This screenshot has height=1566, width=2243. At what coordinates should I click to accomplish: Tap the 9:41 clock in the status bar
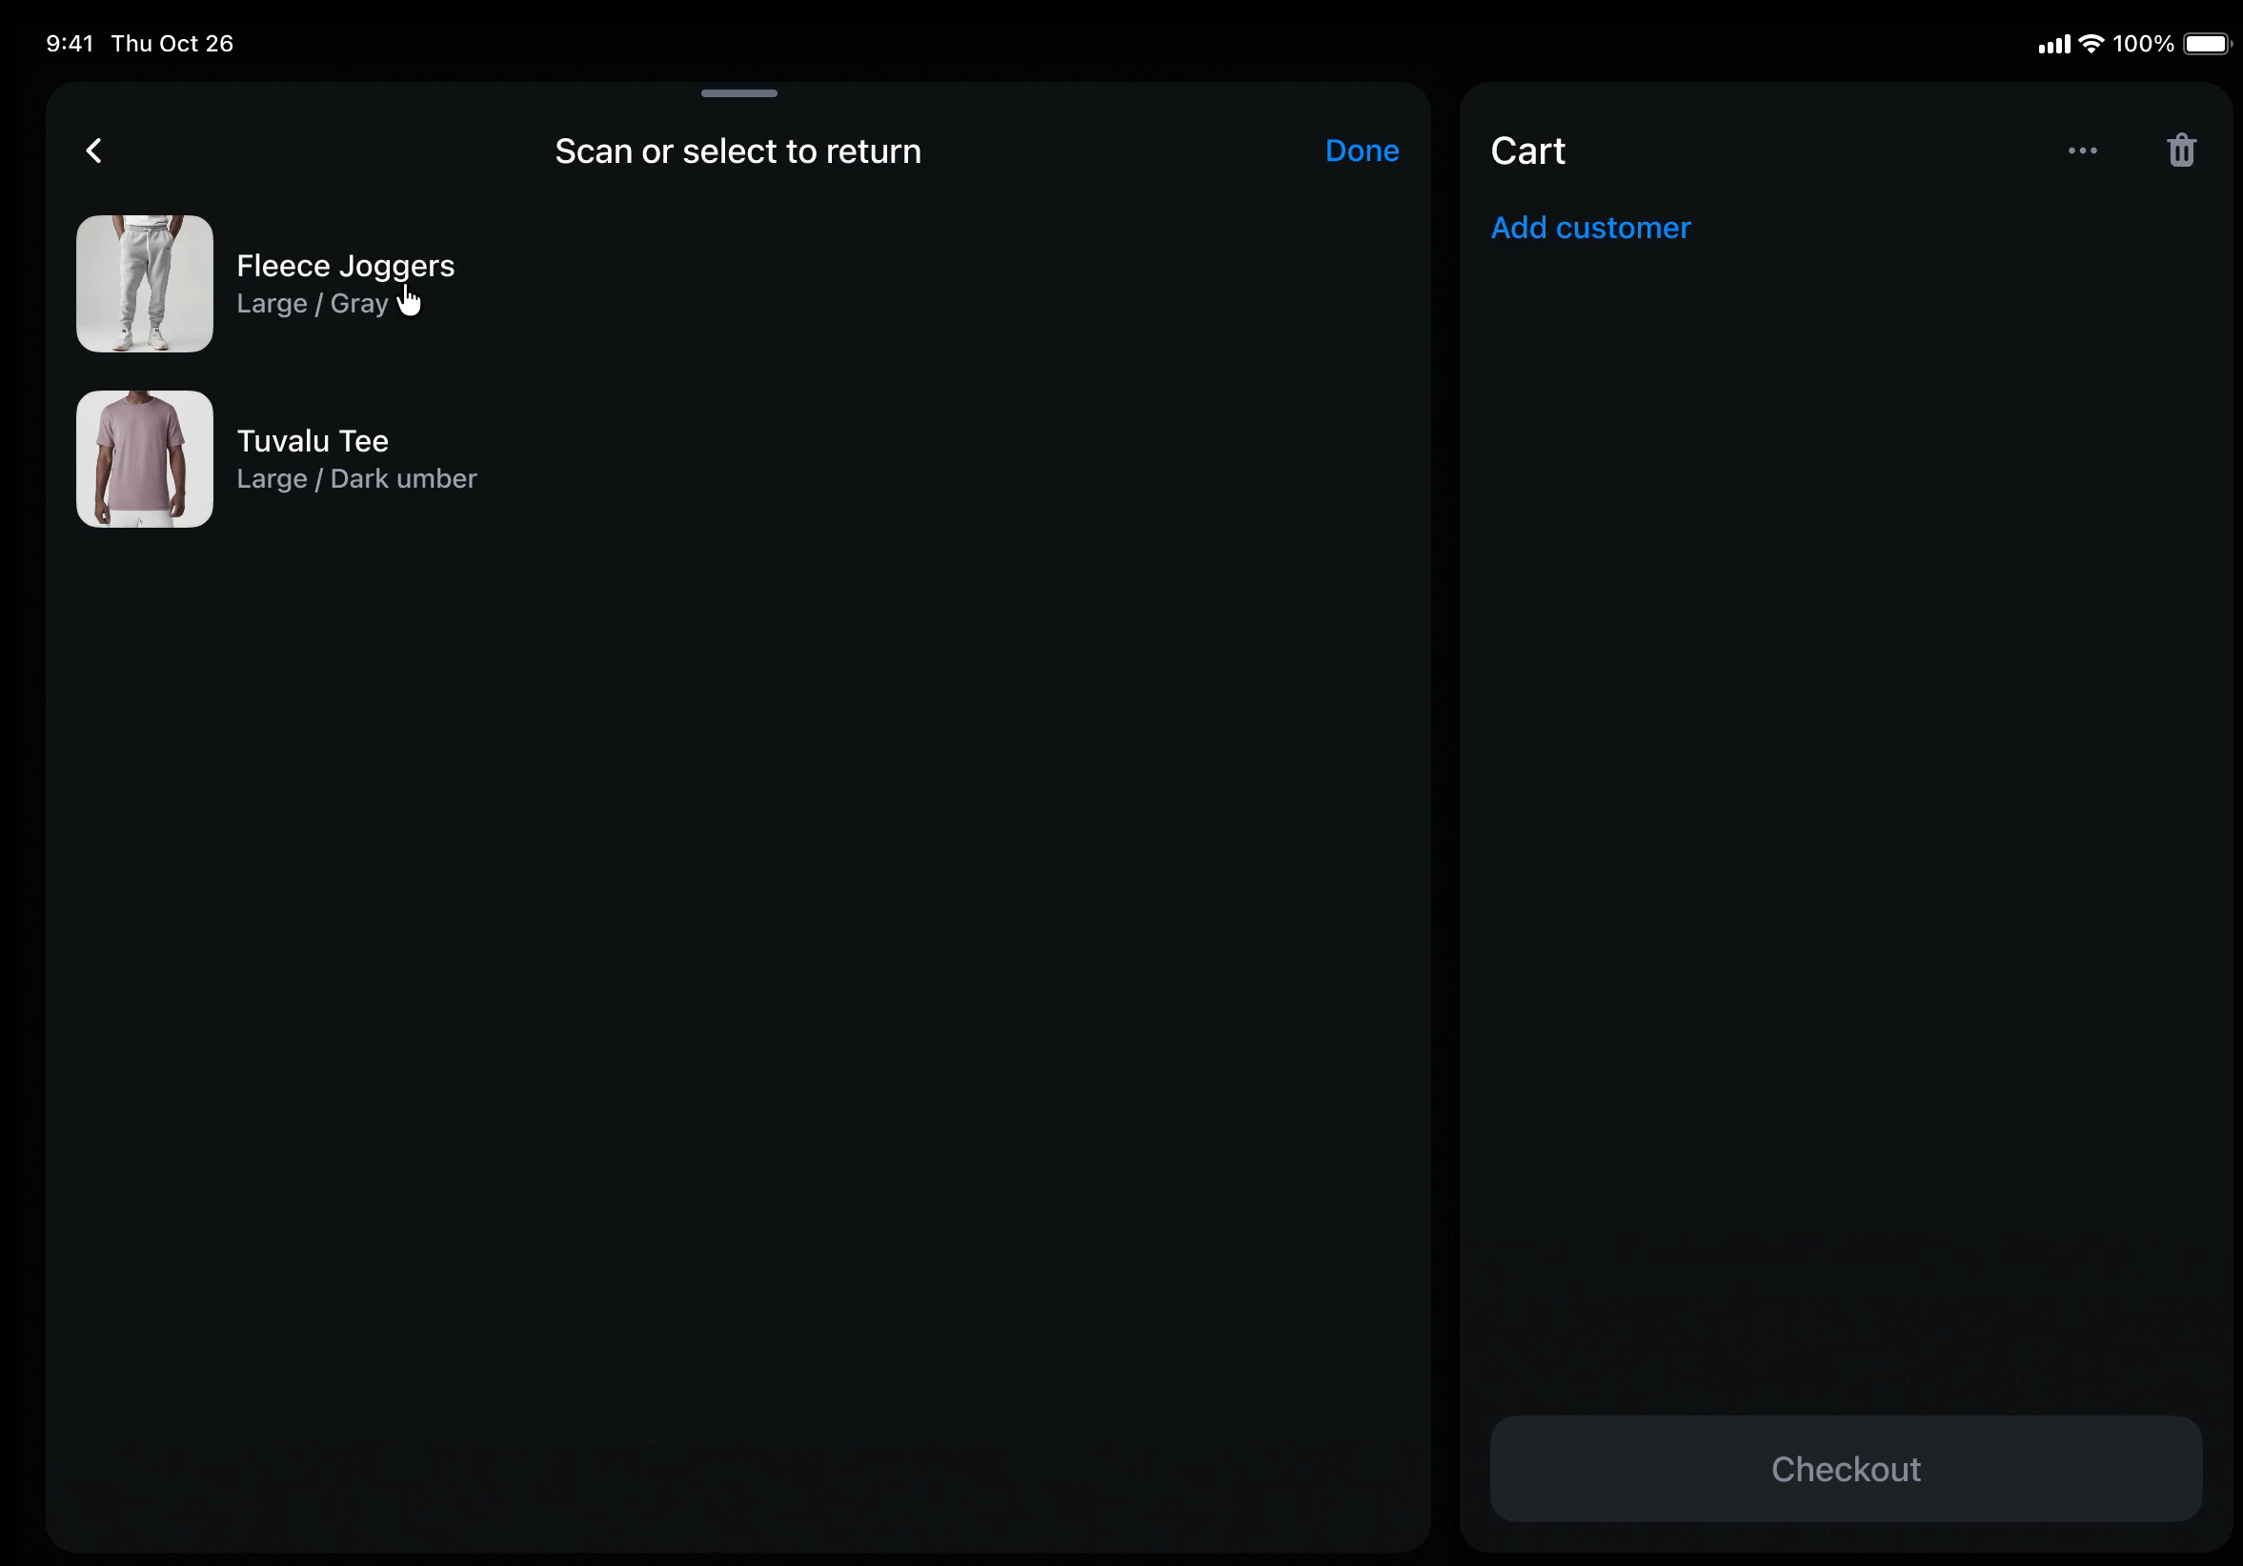click(x=71, y=44)
